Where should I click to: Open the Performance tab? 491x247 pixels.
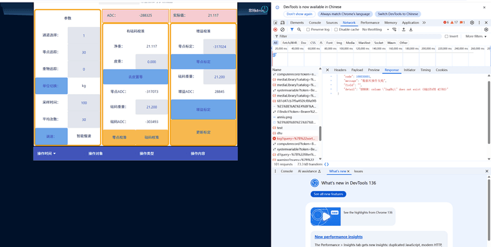click(370, 23)
